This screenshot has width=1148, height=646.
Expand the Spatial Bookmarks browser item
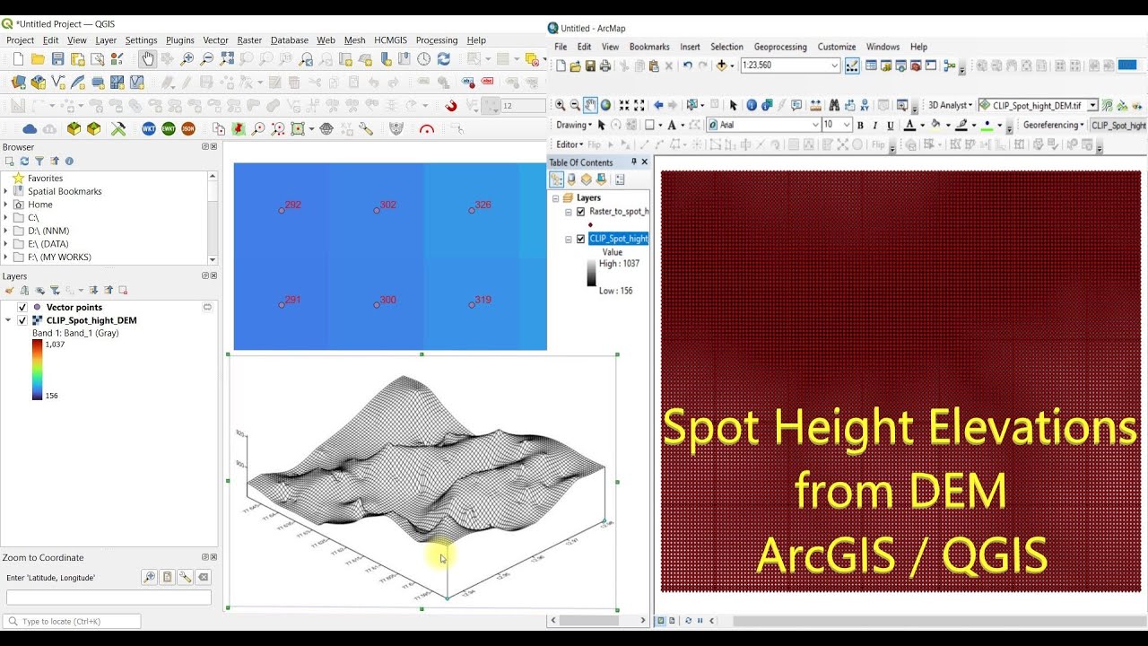tap(6, 191)
